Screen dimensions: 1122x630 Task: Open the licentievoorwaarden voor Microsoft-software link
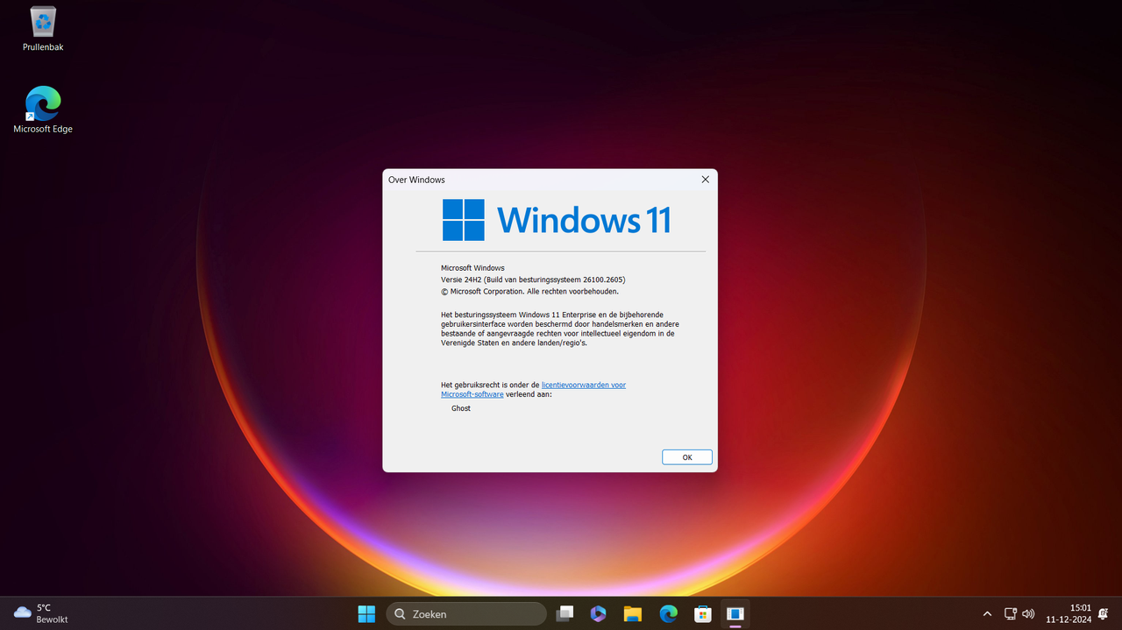click(533, 390)
